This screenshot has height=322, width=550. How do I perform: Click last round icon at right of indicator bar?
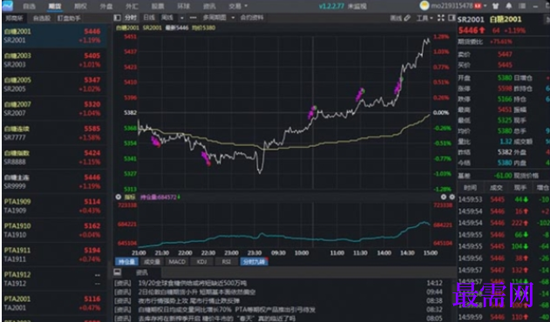[x=452, y=198]
